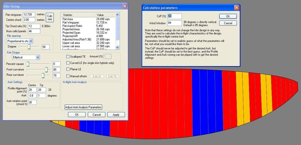This screenshot has width=301, height=145.
Task: Click the Rib spacing Degree slider
Action: [29, 47]
